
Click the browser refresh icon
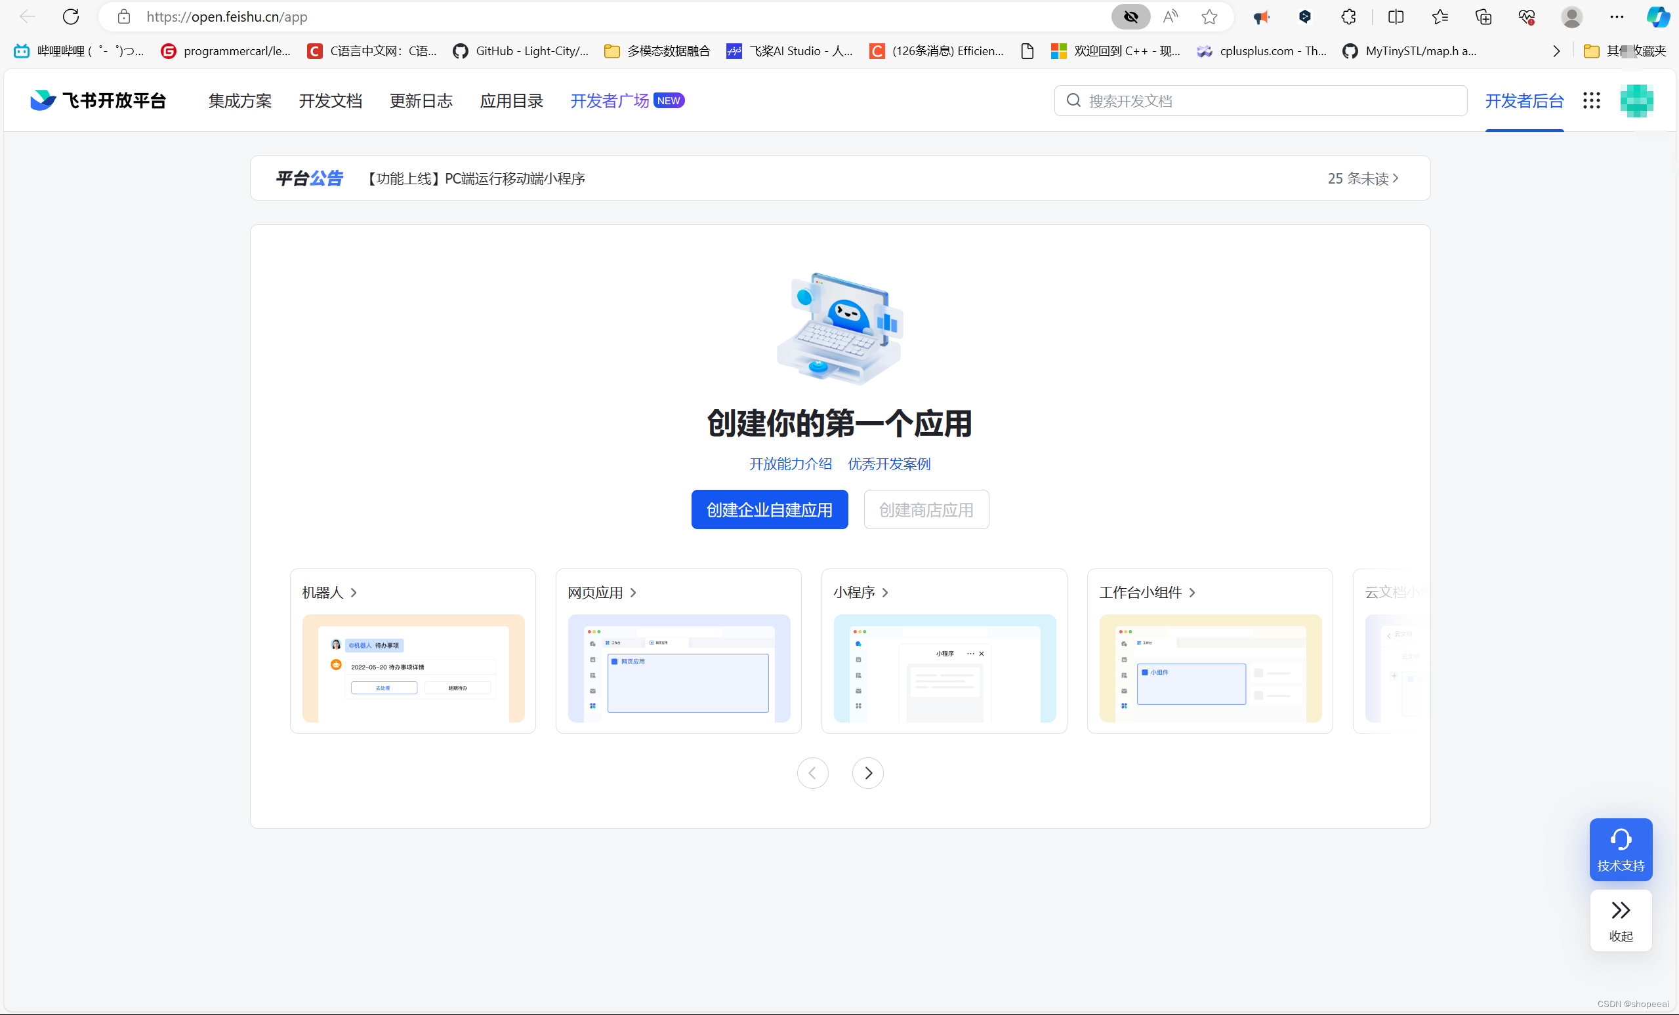tap(71, 16)
